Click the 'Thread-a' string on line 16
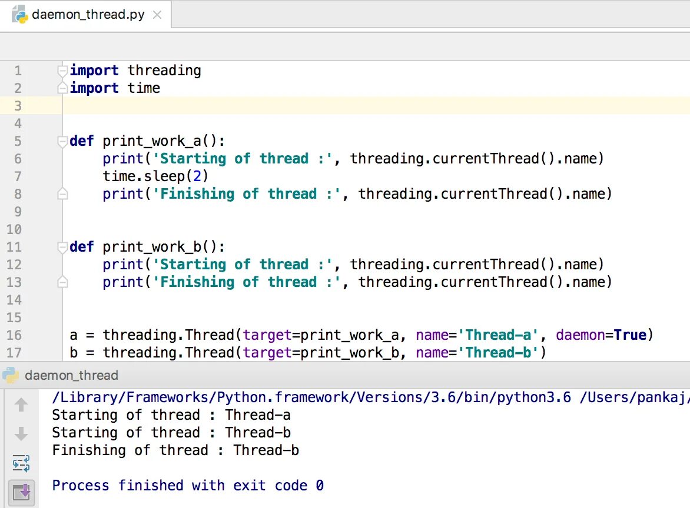 pyautogui.click(x=498, y=335)
